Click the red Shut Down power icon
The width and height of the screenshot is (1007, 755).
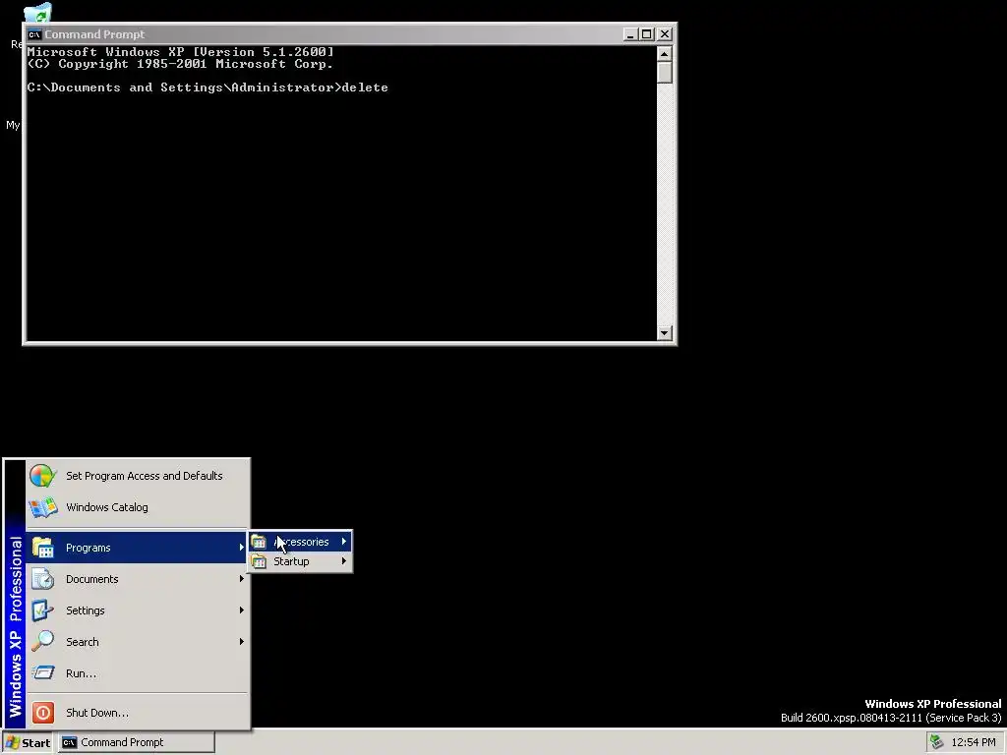43,713
